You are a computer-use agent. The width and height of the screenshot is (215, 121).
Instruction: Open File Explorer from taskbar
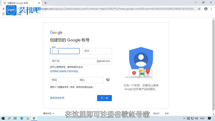[28, 118]
